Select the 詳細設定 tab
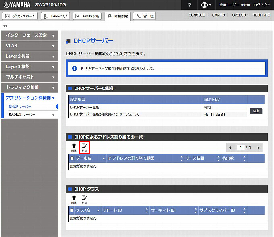 pos(117,16)
